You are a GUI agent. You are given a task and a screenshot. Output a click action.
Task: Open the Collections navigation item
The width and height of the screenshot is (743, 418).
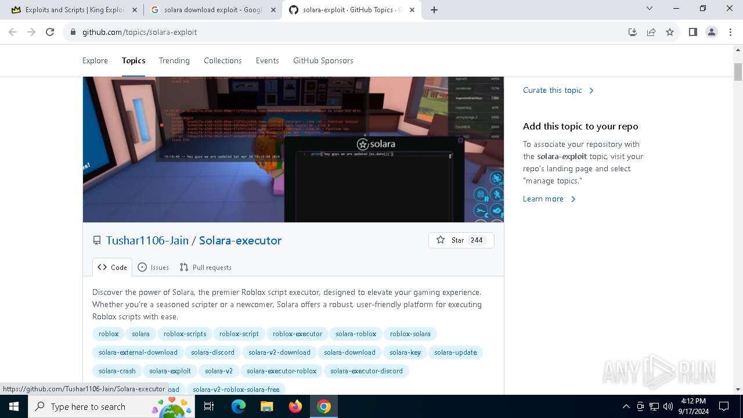coord(223,60)
